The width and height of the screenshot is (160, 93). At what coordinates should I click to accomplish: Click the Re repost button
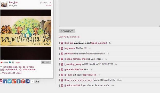point(37,81)
